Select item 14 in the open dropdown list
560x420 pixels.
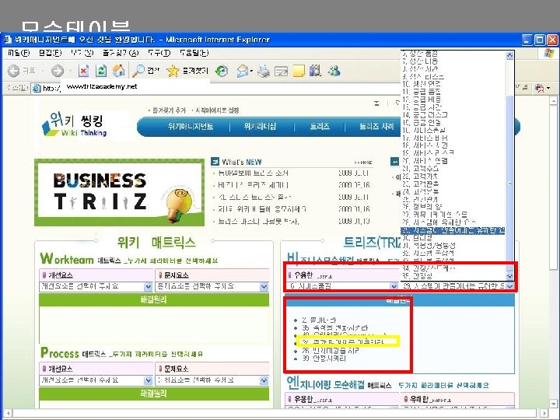453,114
